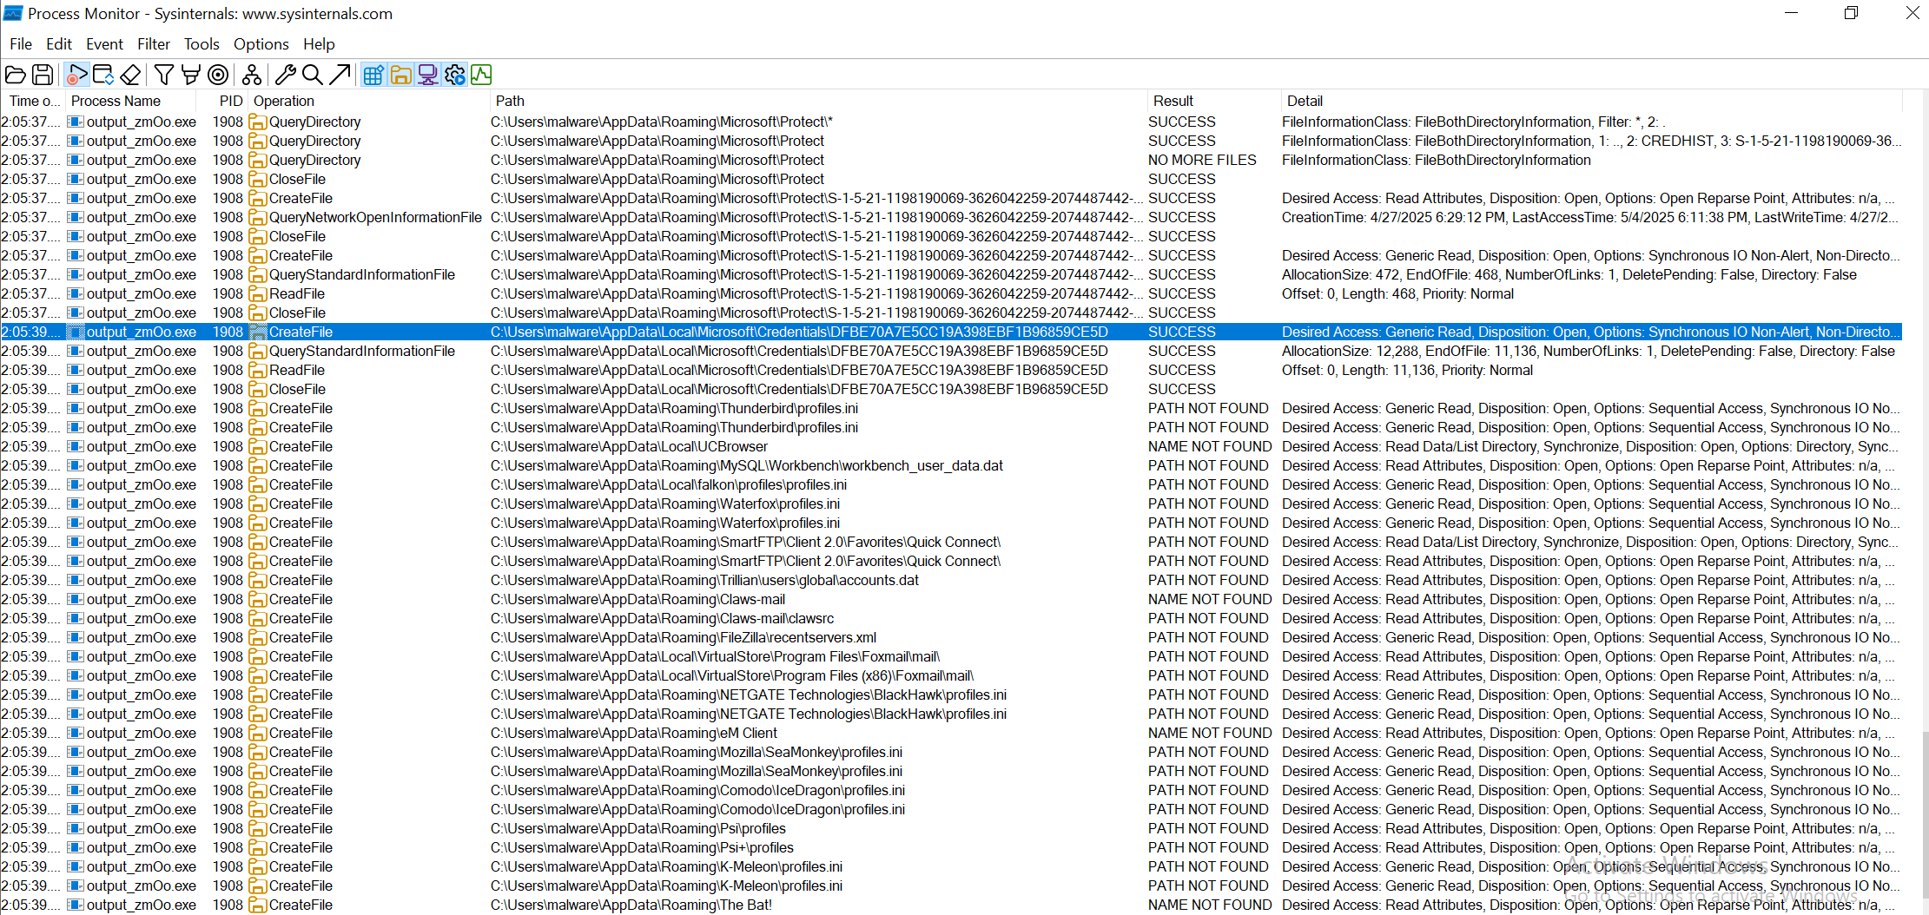Click the Roaming\Microsoft\Protect\* path

(x=662, y=122)
